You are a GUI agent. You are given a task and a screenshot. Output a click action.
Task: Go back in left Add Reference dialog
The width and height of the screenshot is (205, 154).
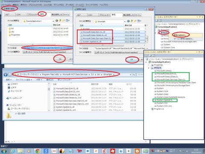coord(57,21)
